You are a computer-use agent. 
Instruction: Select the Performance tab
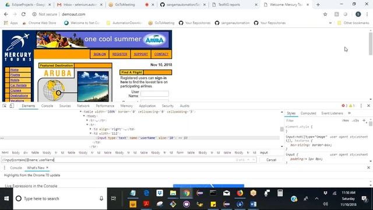tap(105, 106)
